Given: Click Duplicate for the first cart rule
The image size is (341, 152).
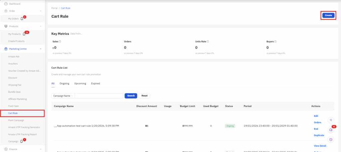Looking at the screenshot, I should (x=319, y=135).
